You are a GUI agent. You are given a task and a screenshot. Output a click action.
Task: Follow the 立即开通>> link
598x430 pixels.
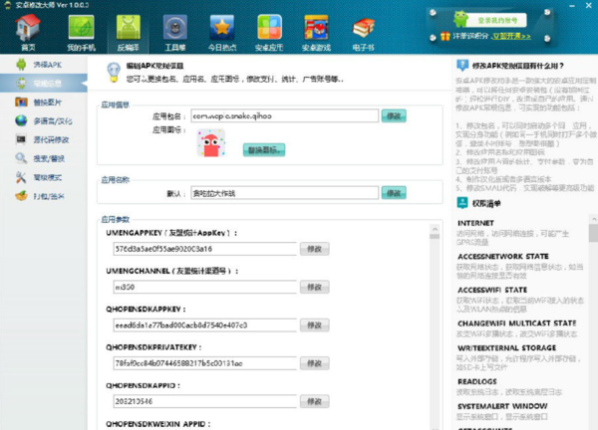click(511, 37)
